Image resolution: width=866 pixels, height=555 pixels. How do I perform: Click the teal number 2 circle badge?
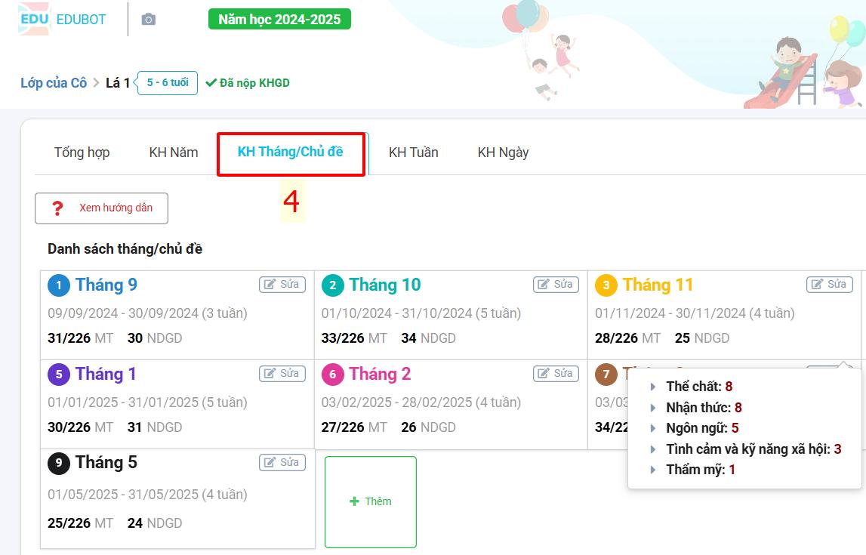[x=333, y=285]
